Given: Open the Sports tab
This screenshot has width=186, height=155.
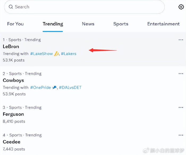Looking at the screenshot, I should coord(121,24).
